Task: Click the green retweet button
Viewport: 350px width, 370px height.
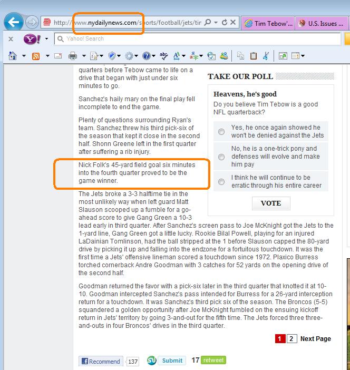Action: tap(213, 360)
